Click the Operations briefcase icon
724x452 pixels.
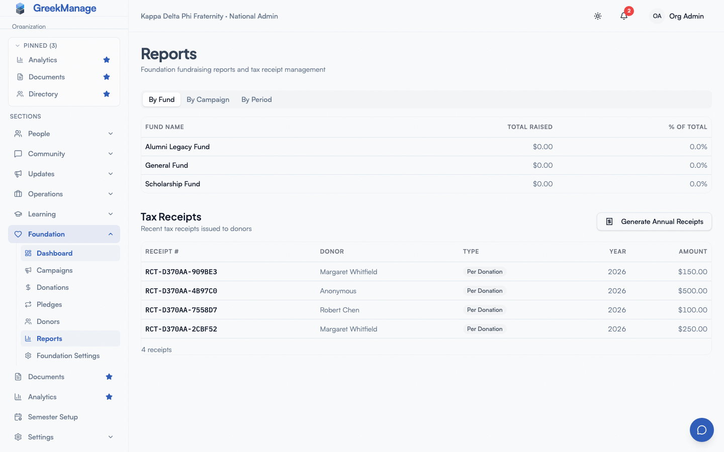(x=18, y=194)
